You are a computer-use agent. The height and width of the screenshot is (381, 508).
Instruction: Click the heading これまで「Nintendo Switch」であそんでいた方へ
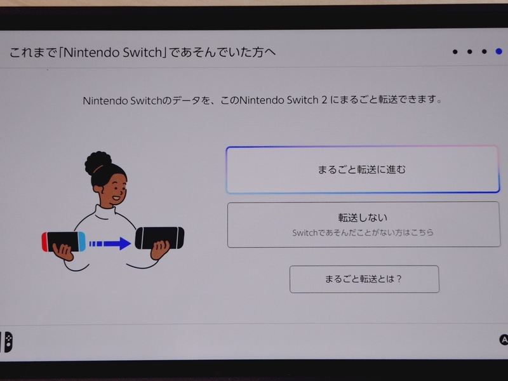[142, 52]
